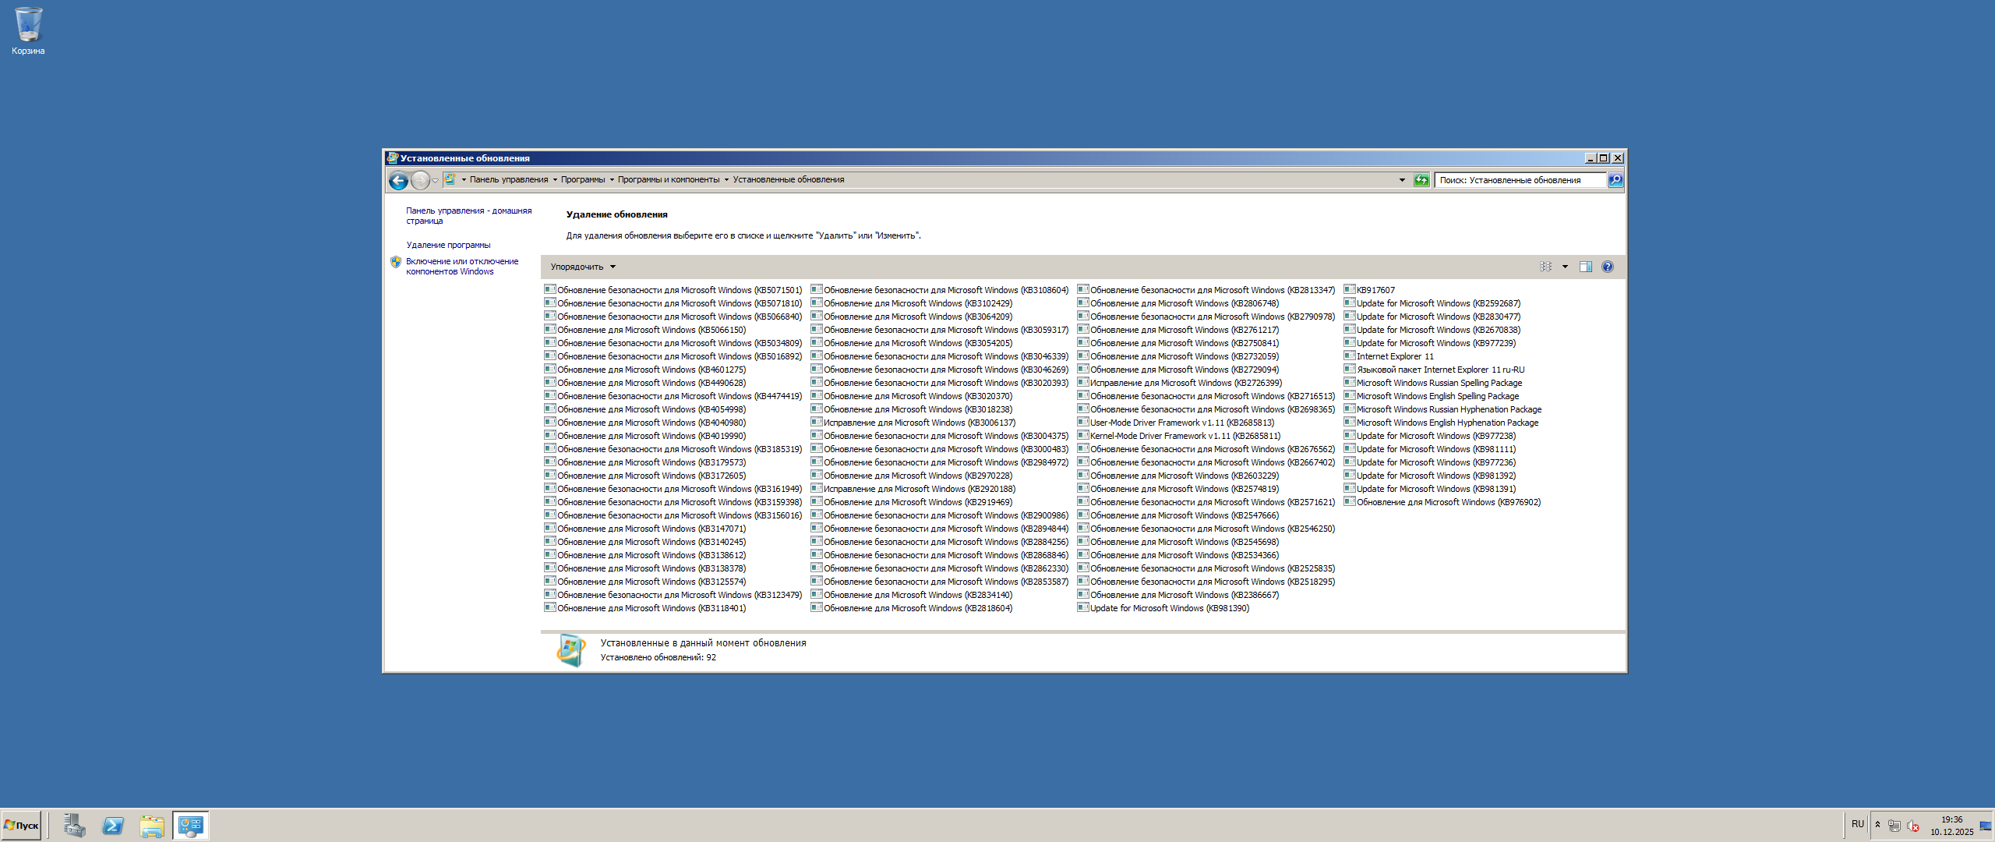Select update KB5071501 in the list

(678, 290)
